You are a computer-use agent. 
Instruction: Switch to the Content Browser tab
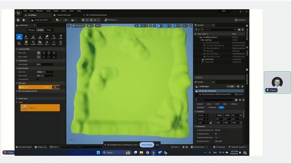coord(63,15)
